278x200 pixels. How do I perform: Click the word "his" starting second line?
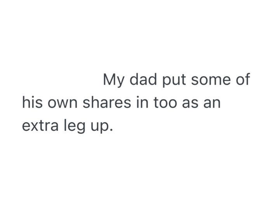click(x=32, y=103)
